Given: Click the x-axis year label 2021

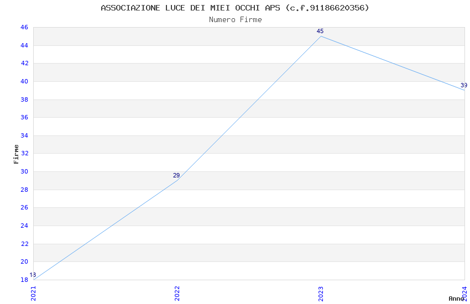Looking at the screenshot, I should tap(33, 293).
